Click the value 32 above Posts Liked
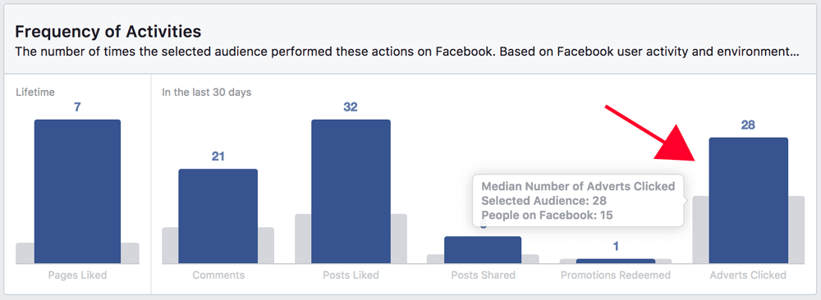The height and width of the screenshot is (300, 821). (351, 107)
